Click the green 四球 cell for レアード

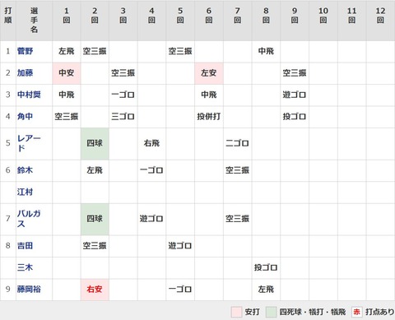[95, 143]
